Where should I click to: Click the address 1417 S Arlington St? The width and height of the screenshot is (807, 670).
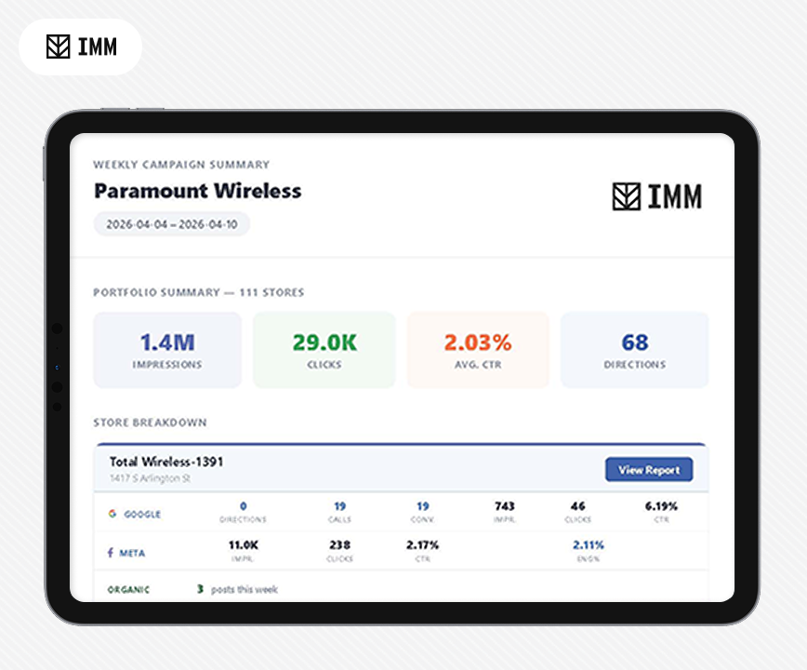tap(150, 478)
